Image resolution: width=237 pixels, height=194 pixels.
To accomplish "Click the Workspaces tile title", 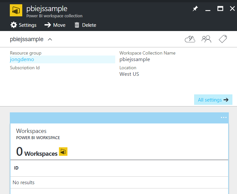I will pos(31,131).
